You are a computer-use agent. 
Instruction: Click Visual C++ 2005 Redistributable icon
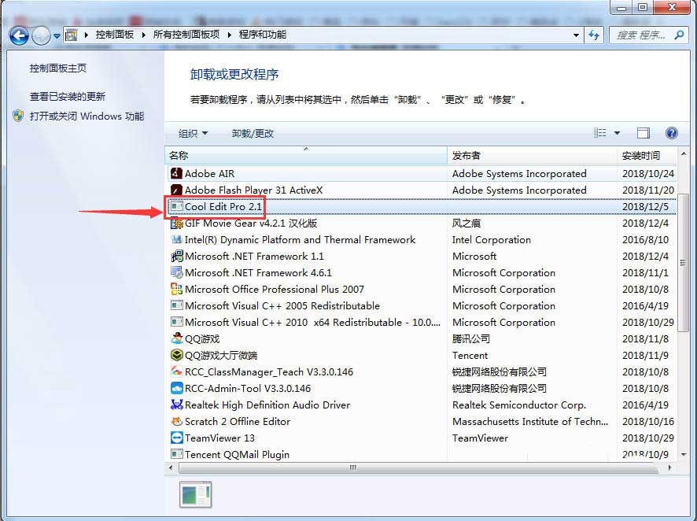[x=176, y=305]
